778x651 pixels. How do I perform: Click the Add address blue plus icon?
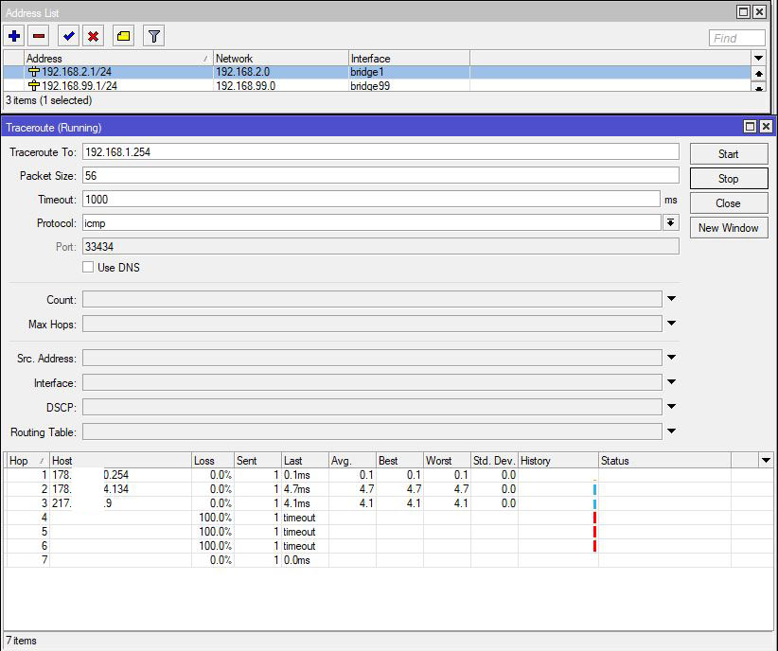coord(12,36)
